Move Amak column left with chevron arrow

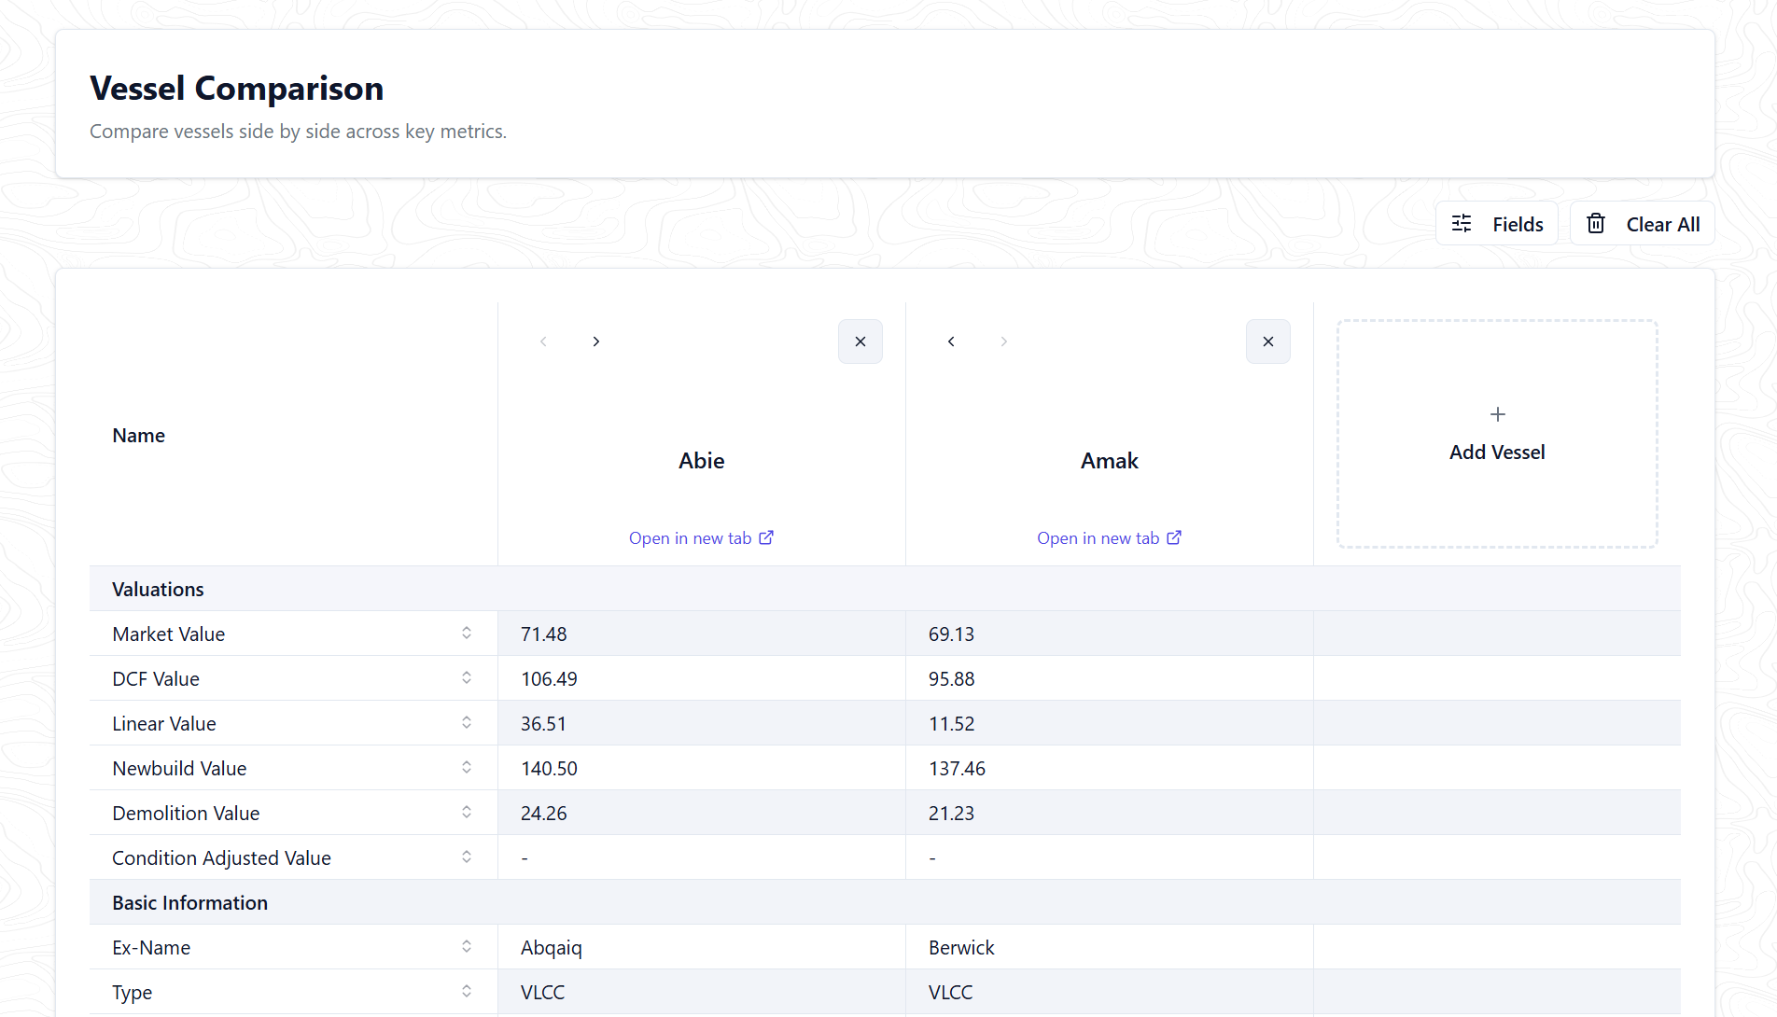point(951,341)
